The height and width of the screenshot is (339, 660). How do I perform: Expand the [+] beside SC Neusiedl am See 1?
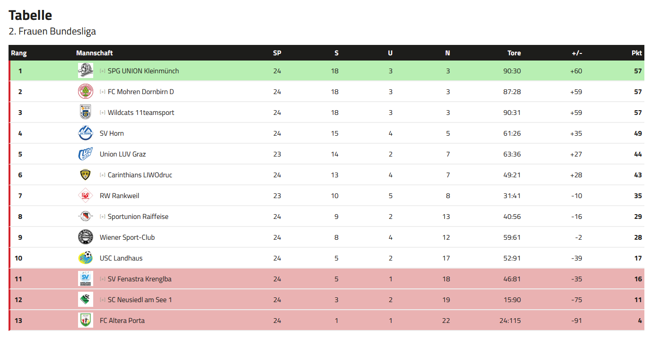pyautogui.click(x=103, y=300)
